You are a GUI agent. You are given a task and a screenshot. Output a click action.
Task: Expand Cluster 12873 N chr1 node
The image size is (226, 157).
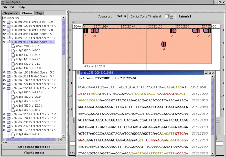(x=4, y=38)
